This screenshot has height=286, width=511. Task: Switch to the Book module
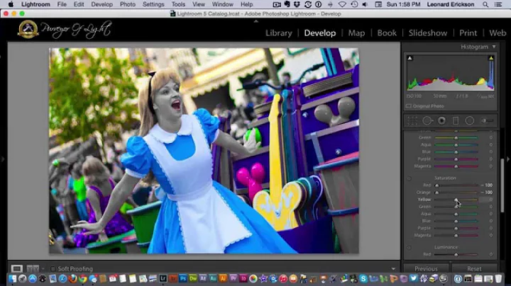pyautogui.click(x=387, y=33)
